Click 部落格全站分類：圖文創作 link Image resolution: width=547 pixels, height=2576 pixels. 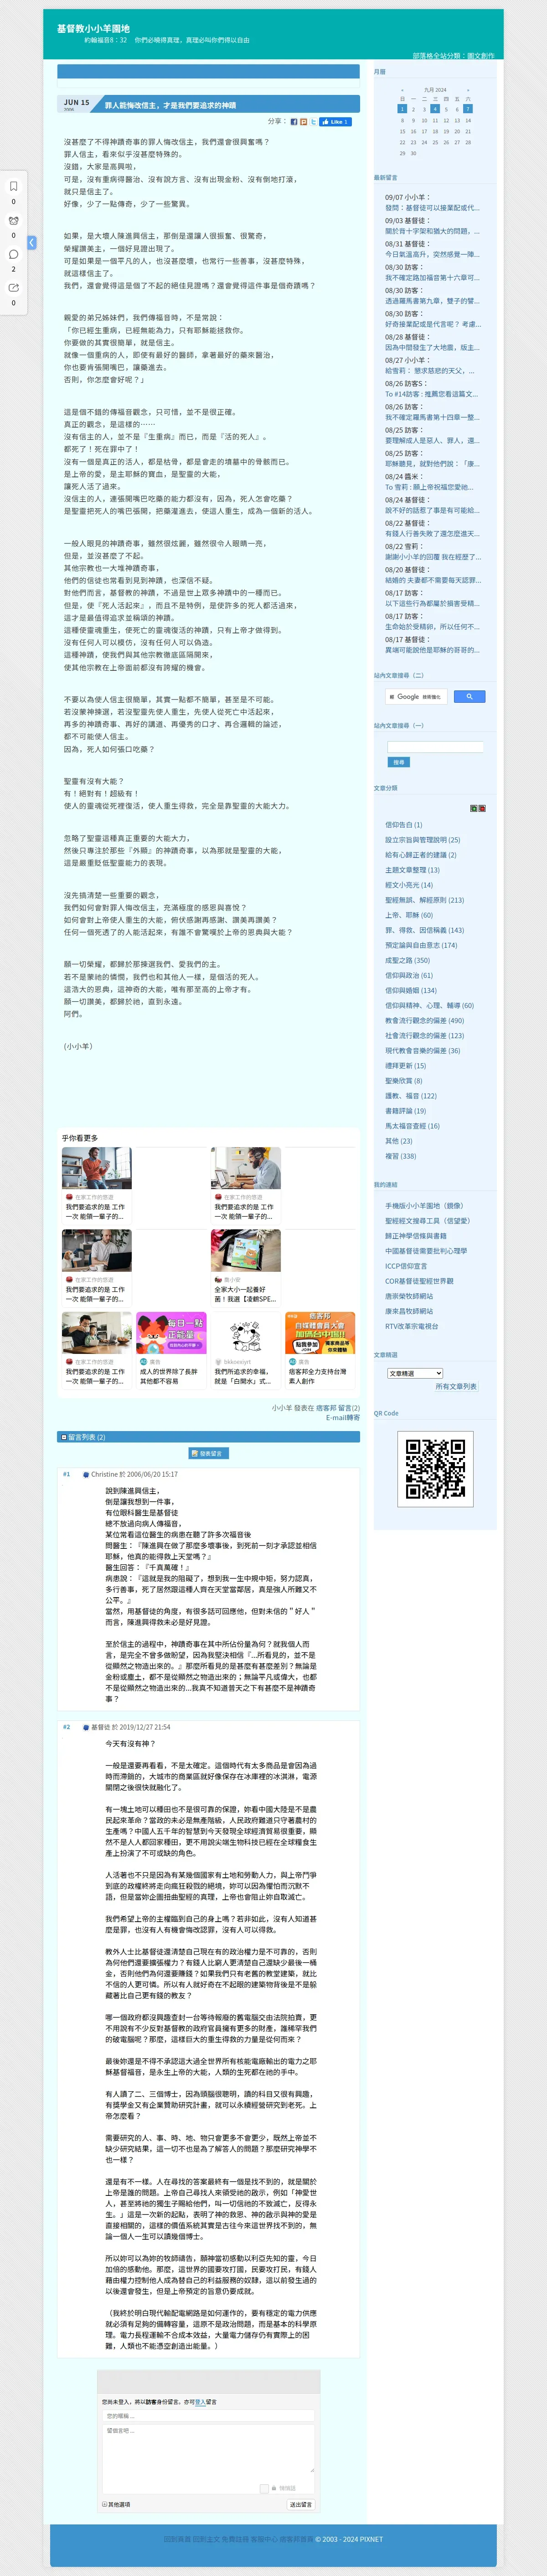click(x=453, y=56)
